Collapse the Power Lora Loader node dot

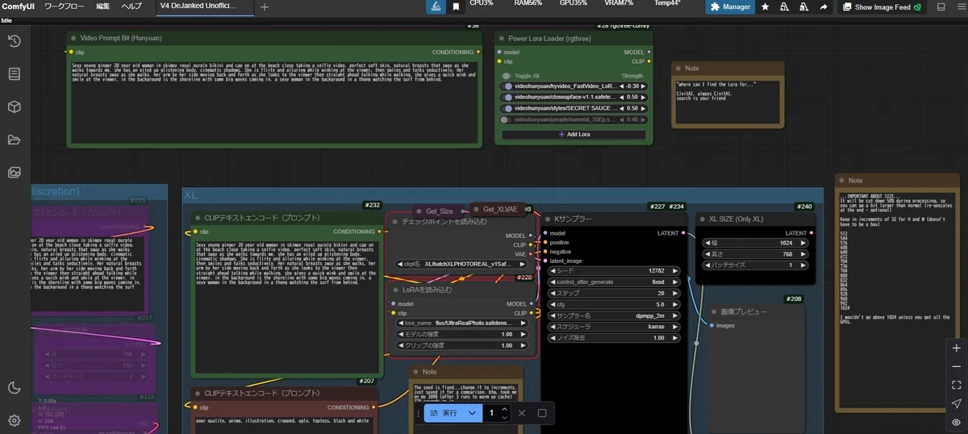tap(500, 38)
